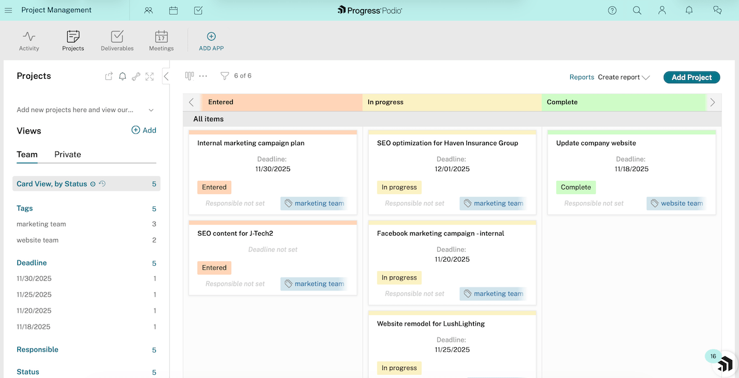
Task: Open the card view layout icon
Action: click(190, 75)
